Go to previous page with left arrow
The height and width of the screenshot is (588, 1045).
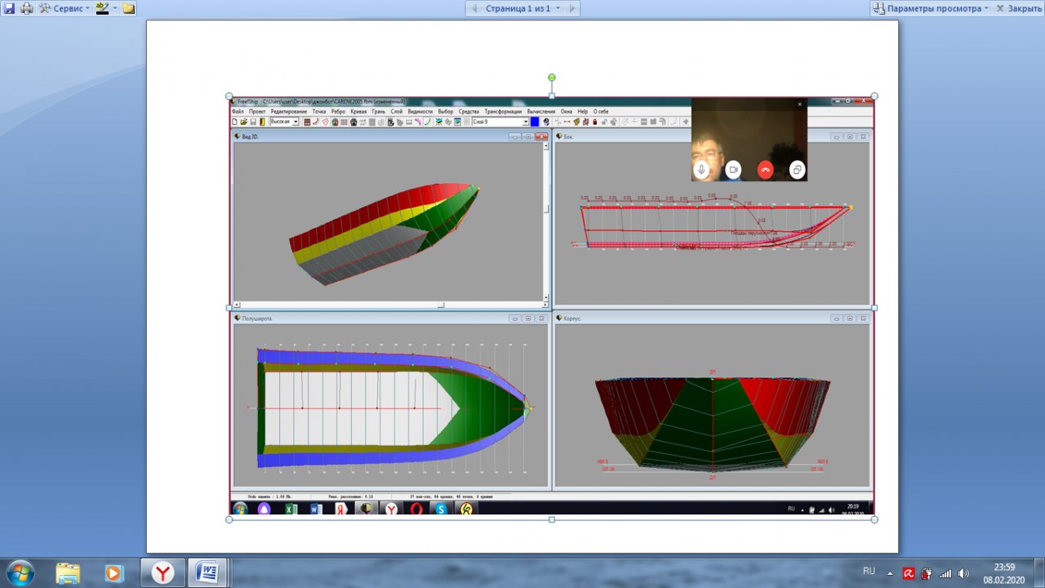coord(473,8)
